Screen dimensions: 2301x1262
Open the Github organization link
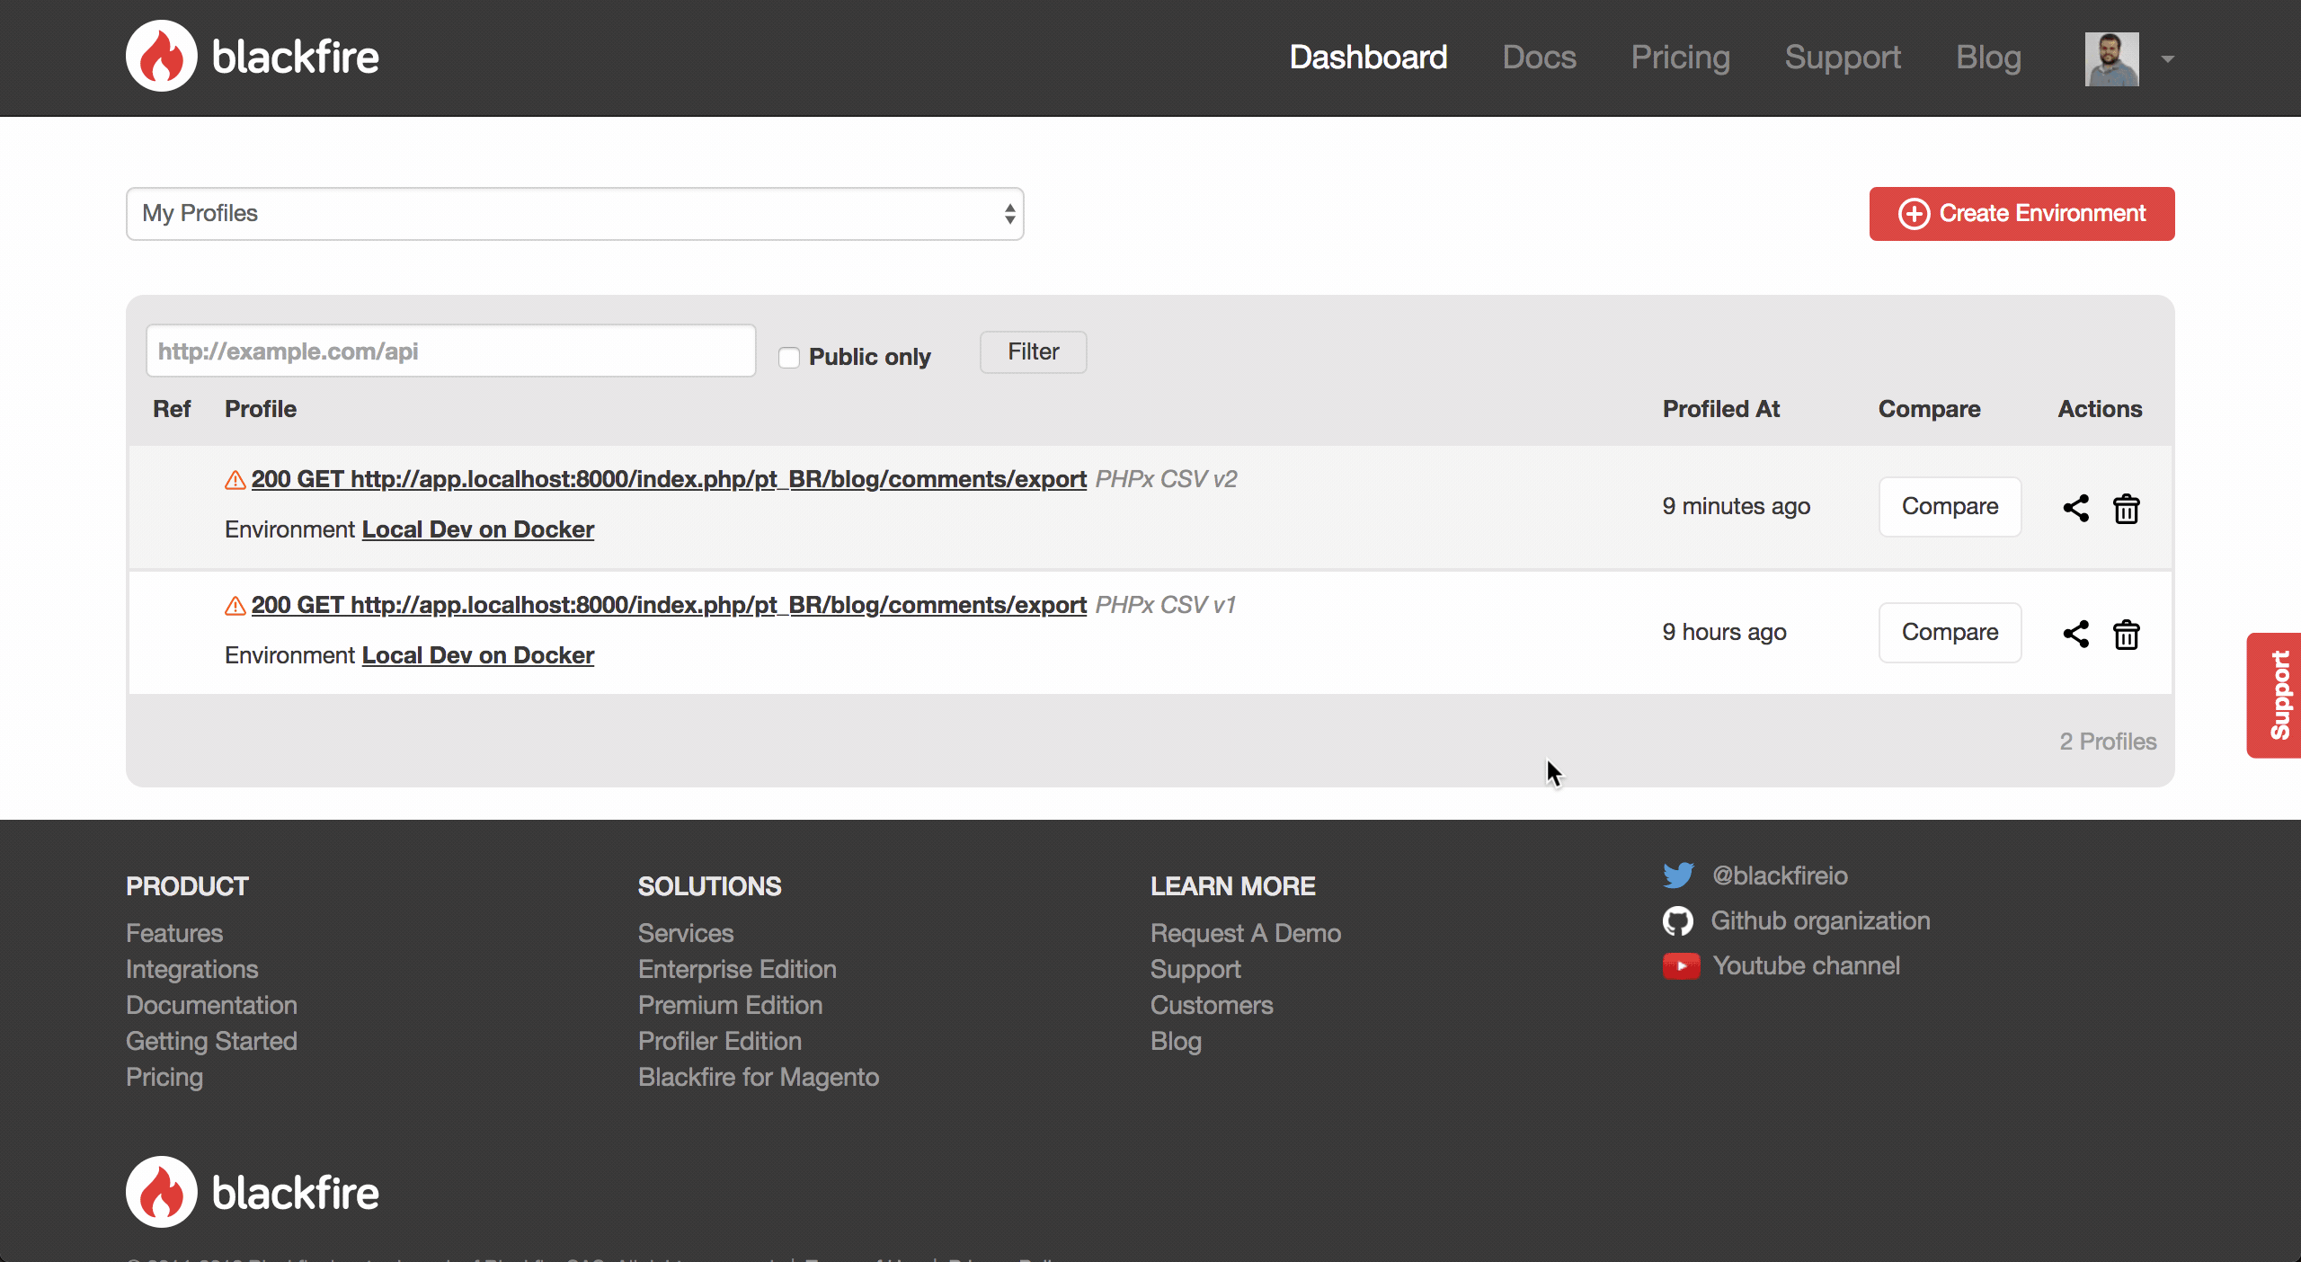pyautogui.click(x=1819, y=920)
